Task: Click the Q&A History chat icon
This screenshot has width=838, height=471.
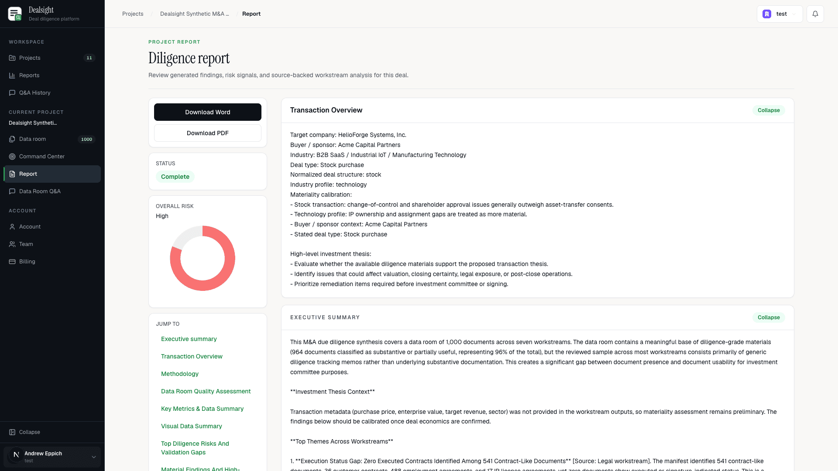Action: [12, 93]
